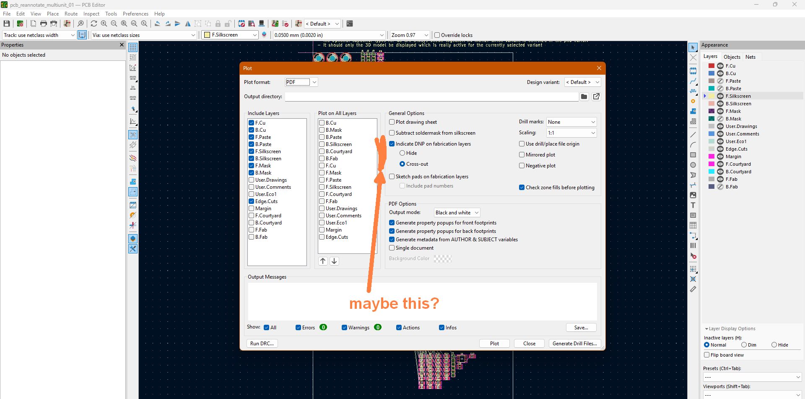This screenshot has width=805, height=399.
Task: Select the Draw rectangle tool
Action: [693, 155]
